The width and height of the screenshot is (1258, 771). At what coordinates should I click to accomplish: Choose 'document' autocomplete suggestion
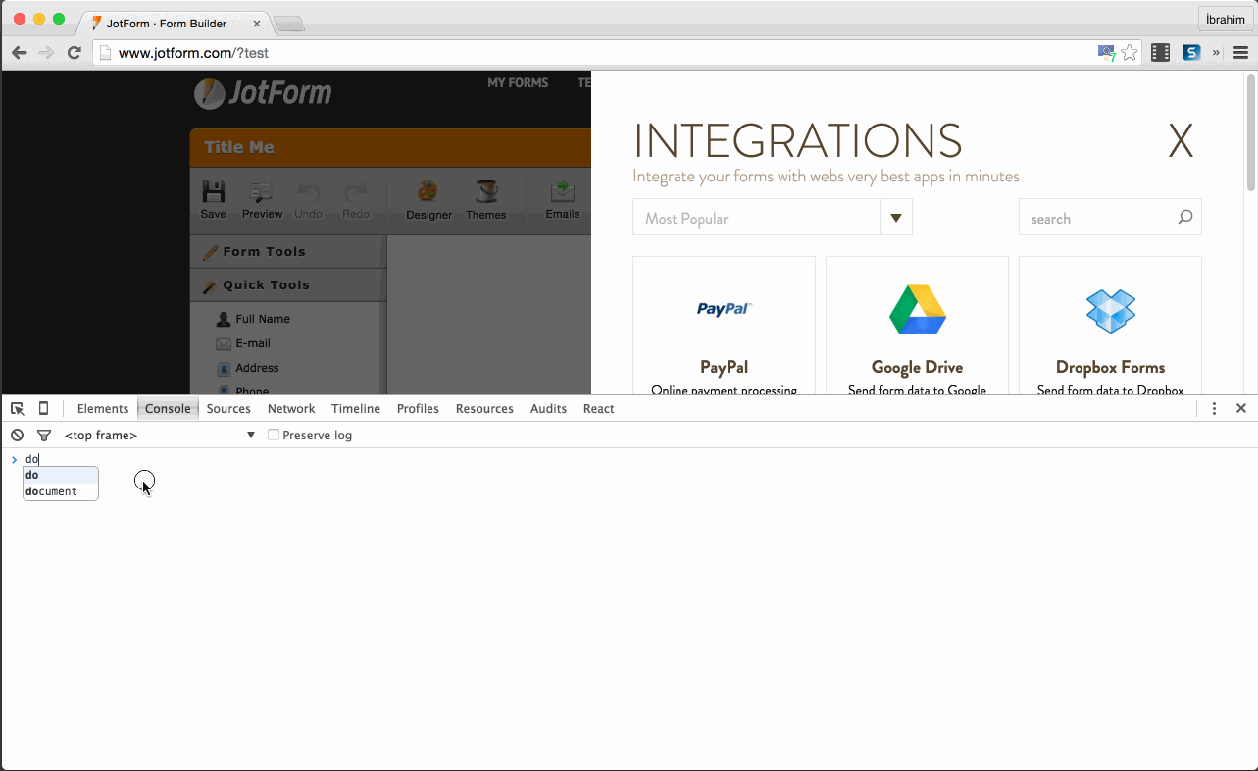tap(61, 491)
